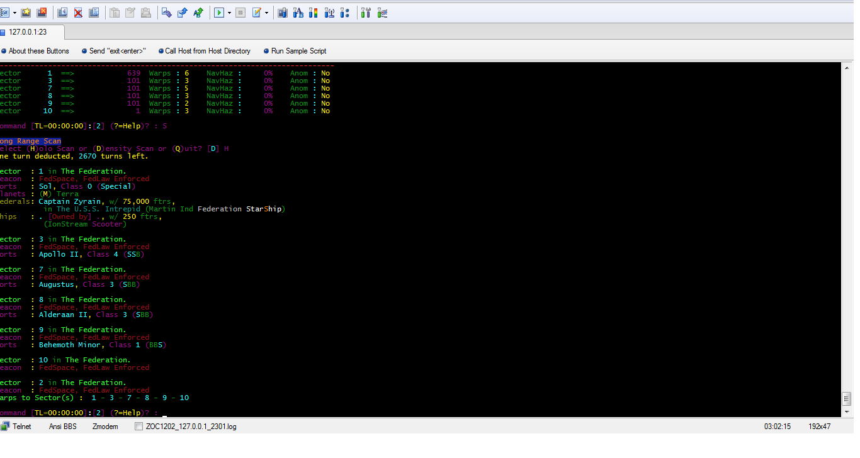Click the blue curved send-arrow icon

[x=167, y=13]
